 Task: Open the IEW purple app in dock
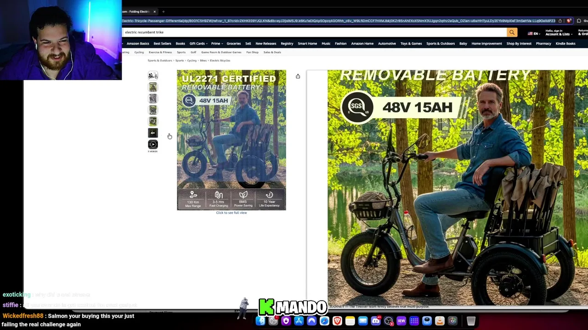point(401,321)
